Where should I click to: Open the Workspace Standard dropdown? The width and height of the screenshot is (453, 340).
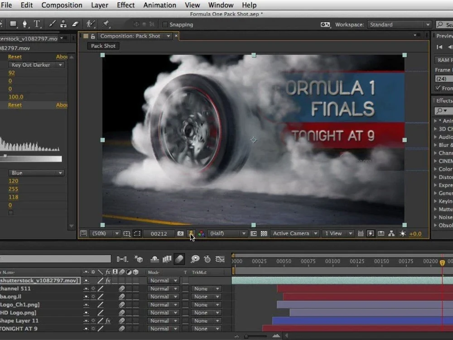[399, 24]
